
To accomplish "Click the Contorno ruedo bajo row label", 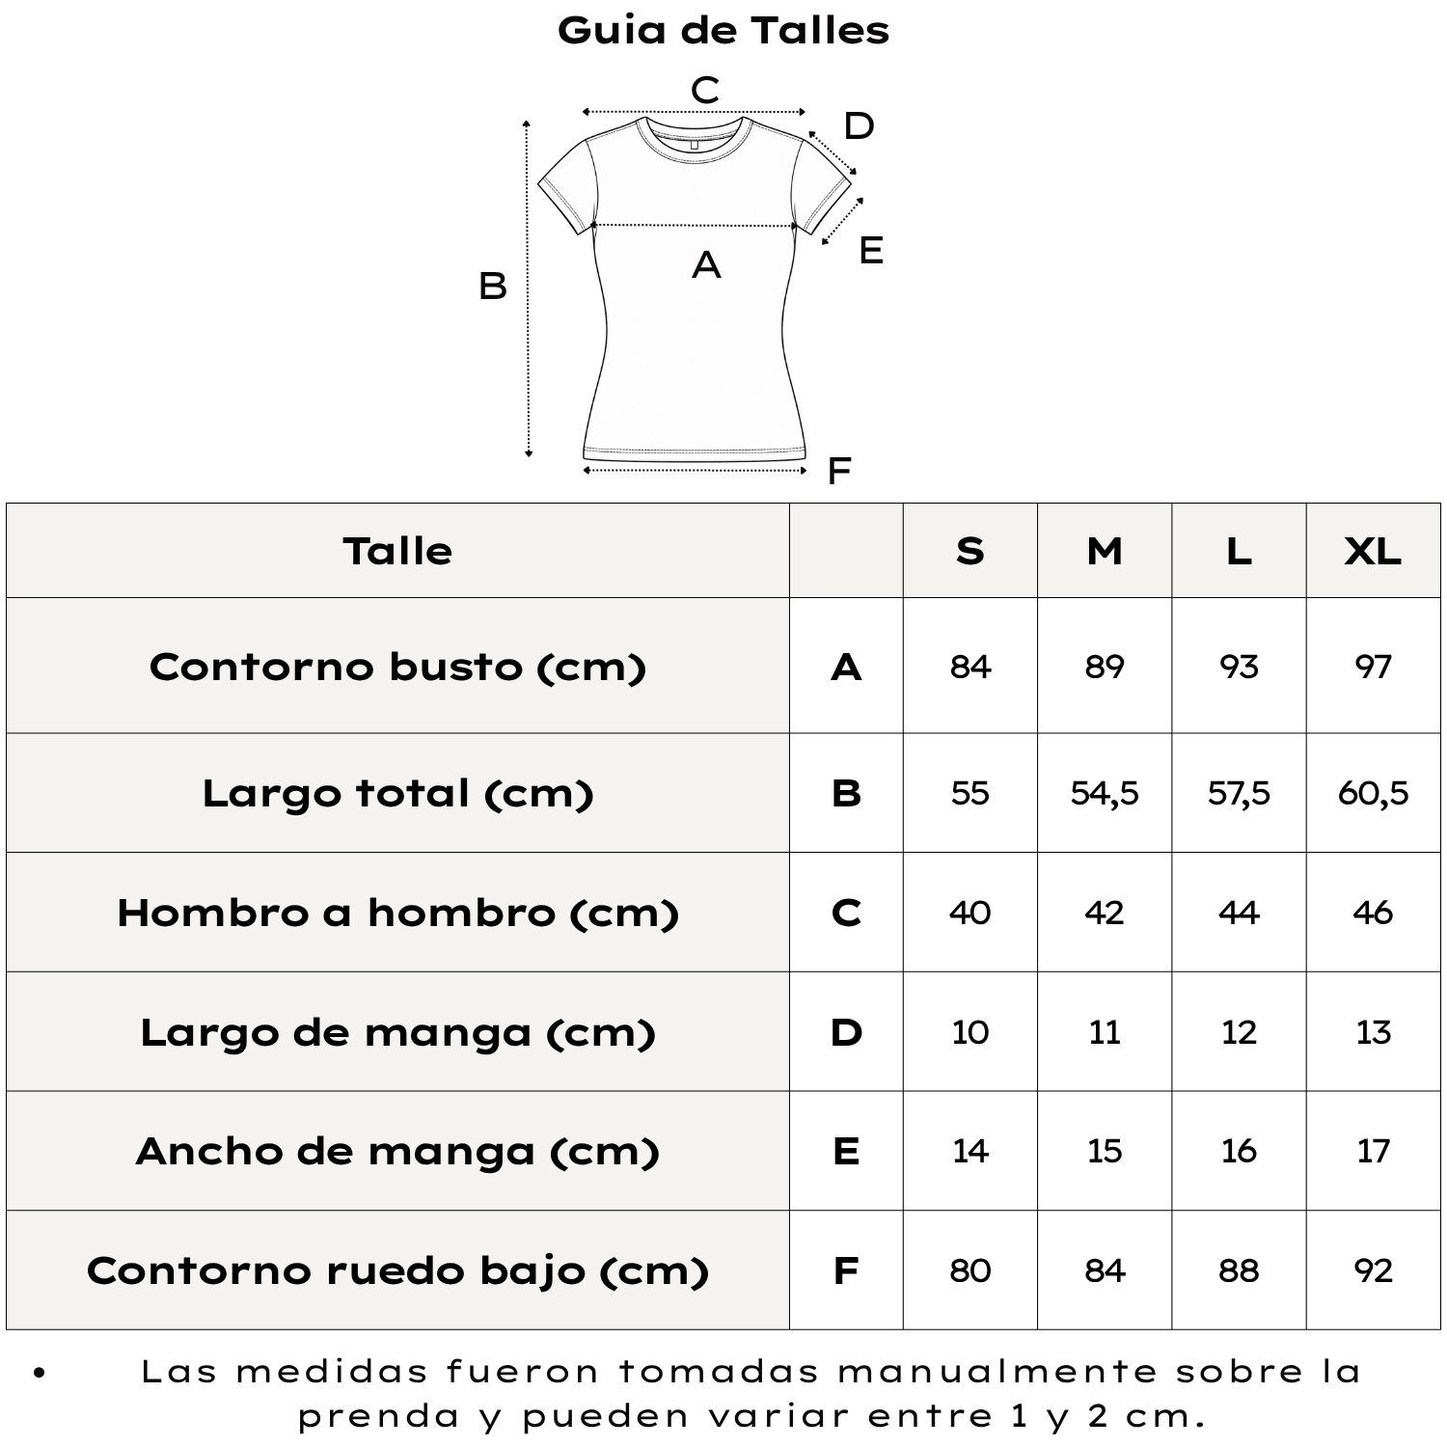I will [397, 1270].
